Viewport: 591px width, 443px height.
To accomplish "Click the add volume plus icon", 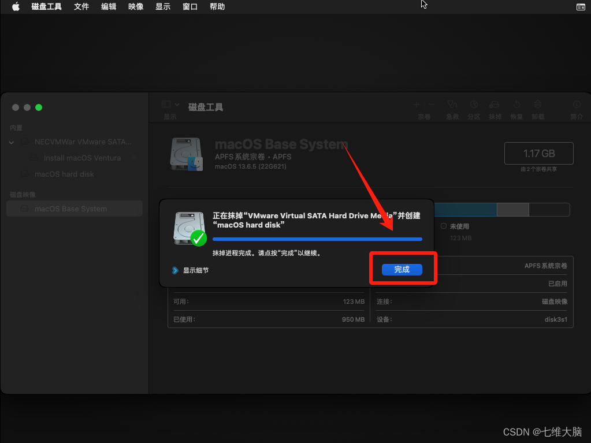I will tap(417, 105).
